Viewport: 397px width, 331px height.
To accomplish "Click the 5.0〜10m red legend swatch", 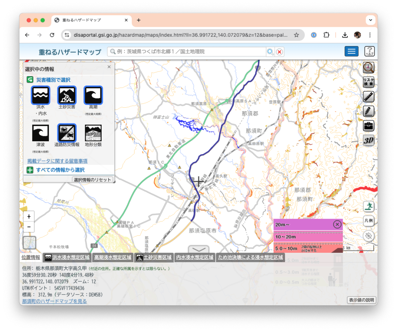I will 308,248.
